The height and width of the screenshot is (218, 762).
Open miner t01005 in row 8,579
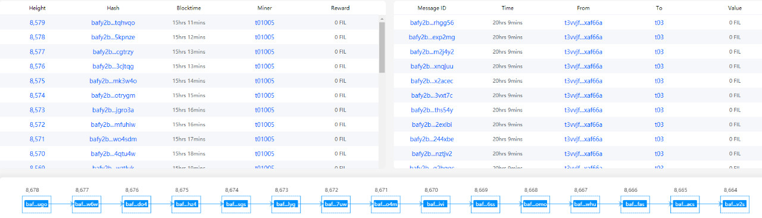[264, 23]
